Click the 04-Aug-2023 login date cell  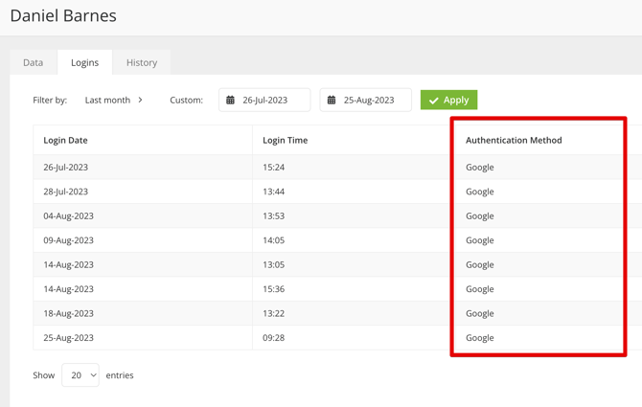tap(68, 216)
